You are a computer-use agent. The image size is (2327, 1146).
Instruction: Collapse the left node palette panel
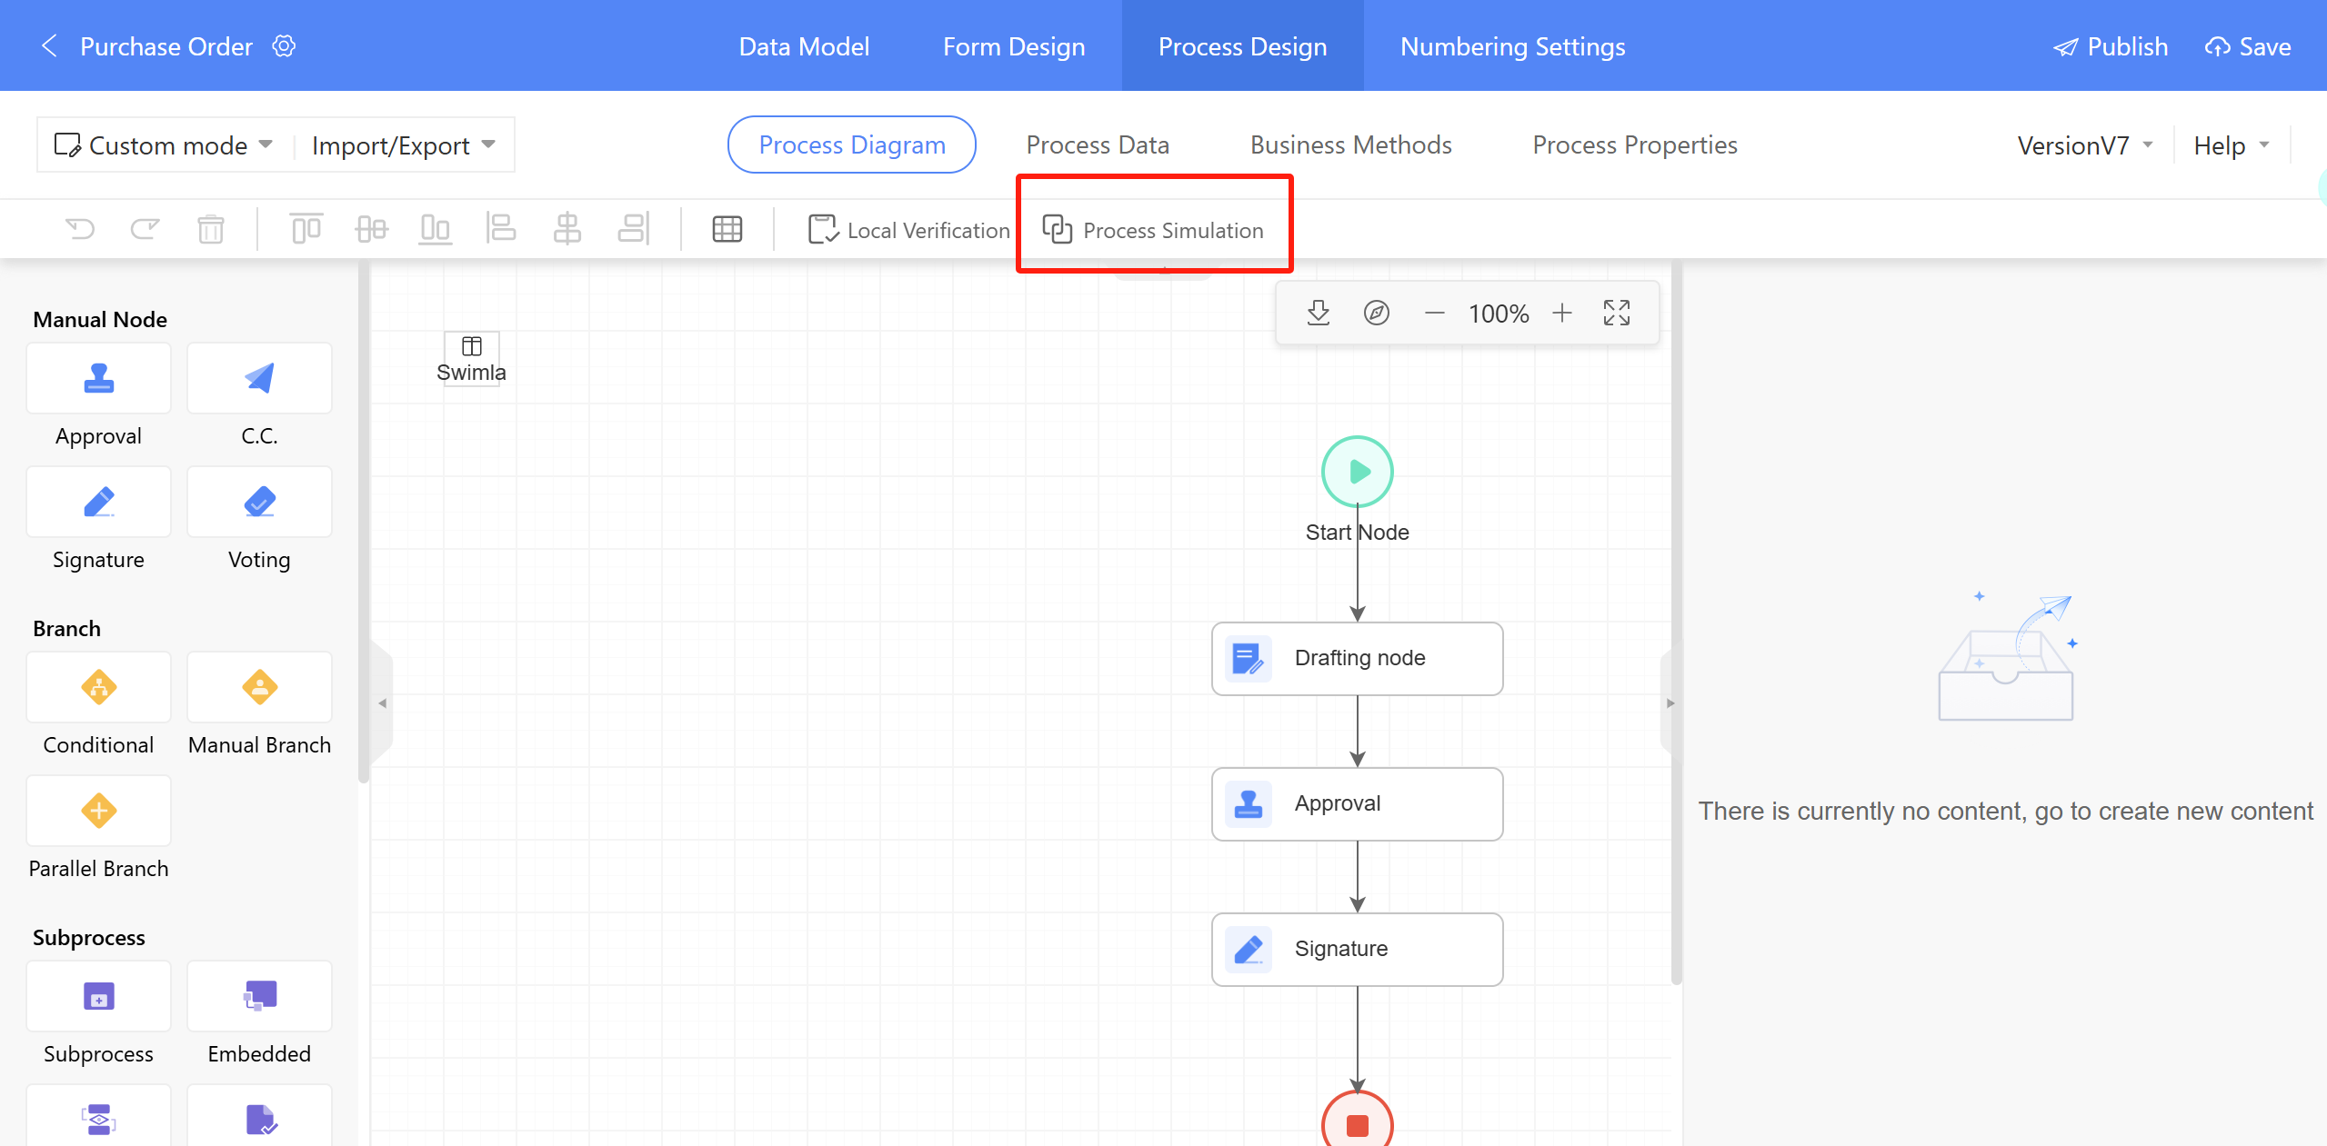point(383,703)
